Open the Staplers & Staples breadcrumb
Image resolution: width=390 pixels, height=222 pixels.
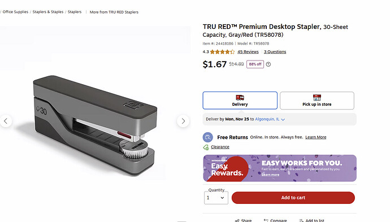click(x=48, y=12)
